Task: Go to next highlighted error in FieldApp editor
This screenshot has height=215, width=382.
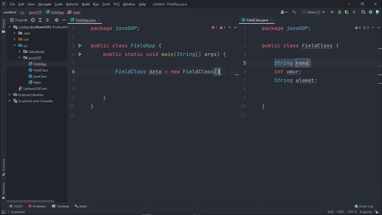Action: tap(235, 27)
